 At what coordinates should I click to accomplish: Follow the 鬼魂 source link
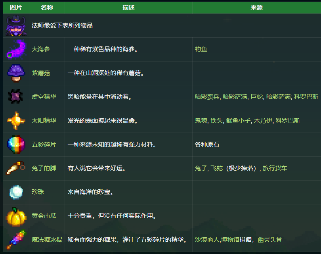point(201,121)
